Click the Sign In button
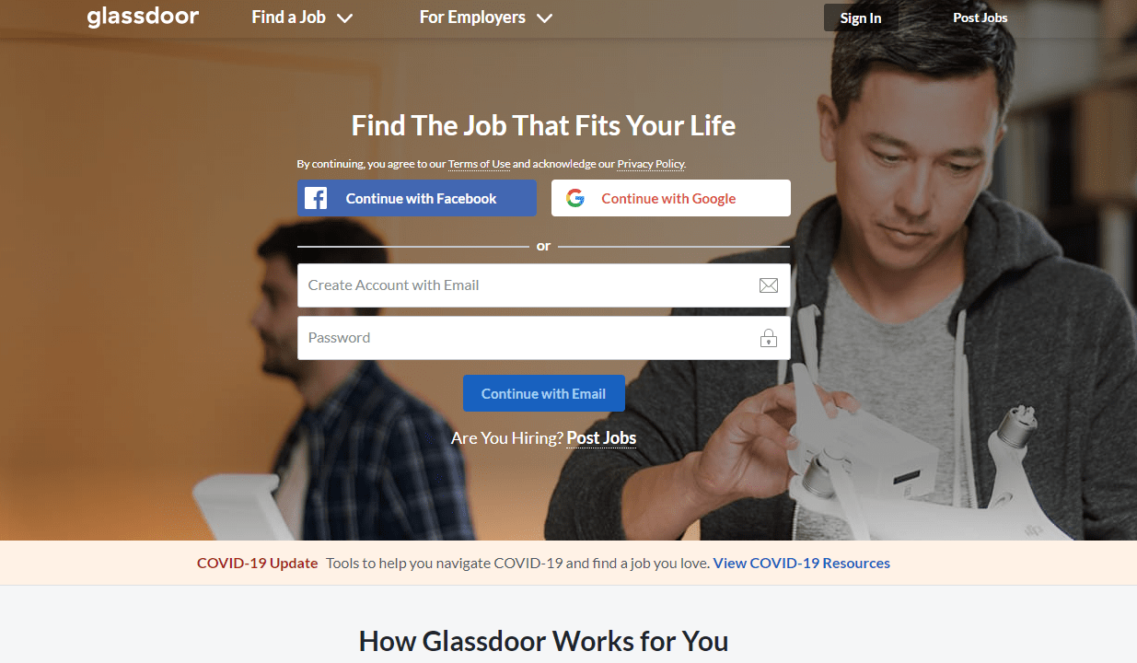 861,17
